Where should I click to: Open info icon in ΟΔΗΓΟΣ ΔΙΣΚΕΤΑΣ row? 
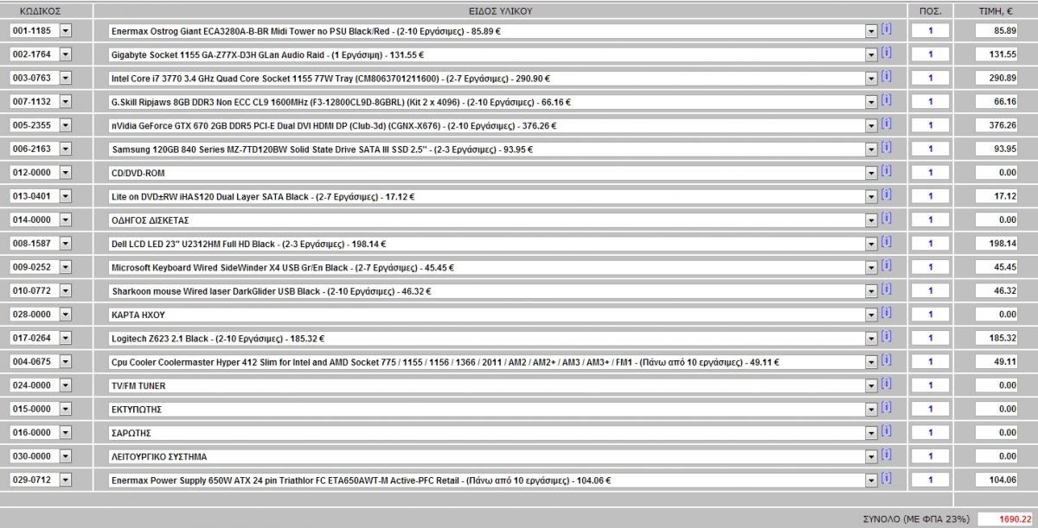point(887,219)
